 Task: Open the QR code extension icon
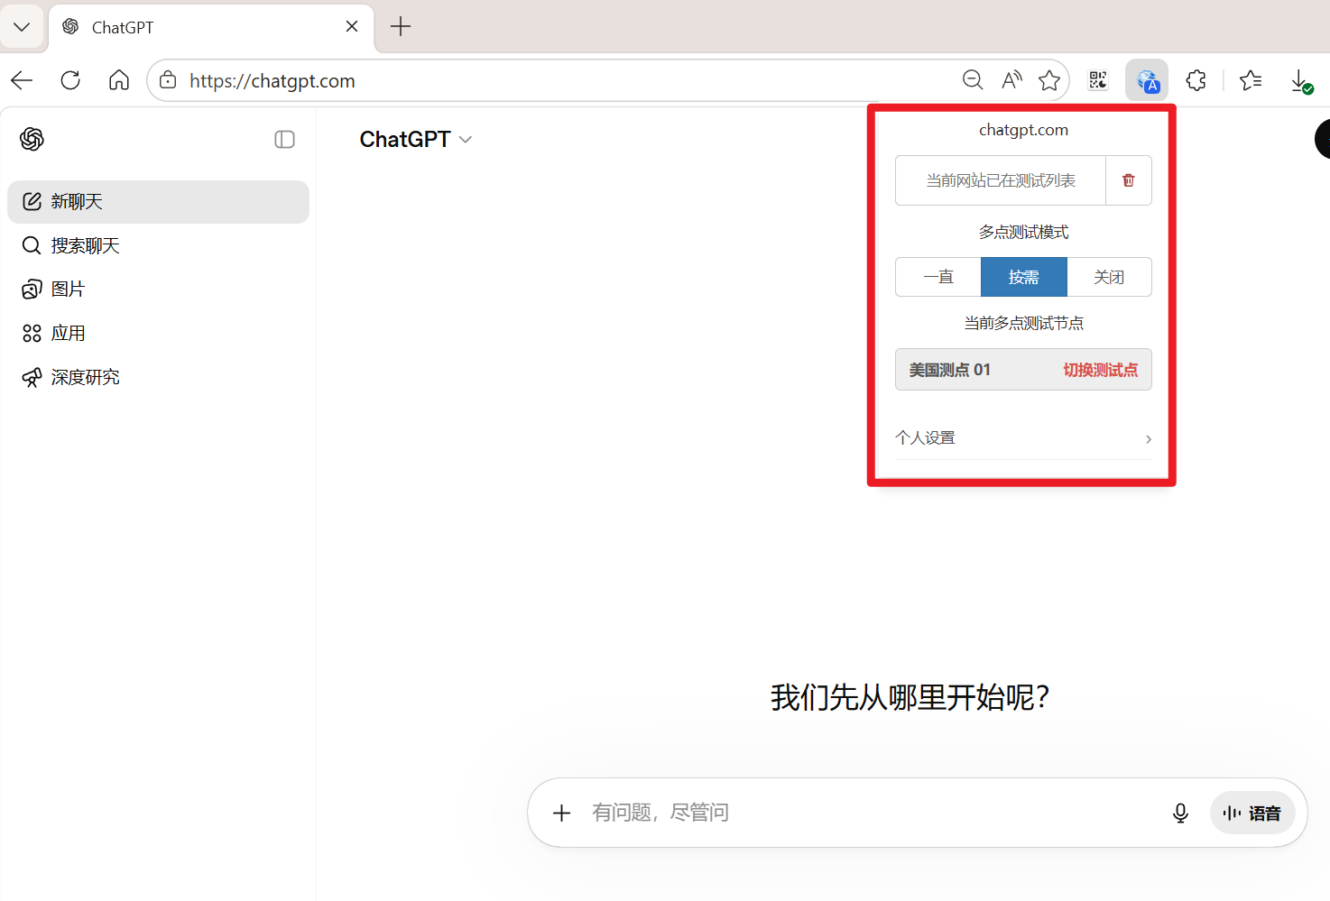coord(1098,80)
